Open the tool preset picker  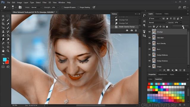click(x=6, y=7)
